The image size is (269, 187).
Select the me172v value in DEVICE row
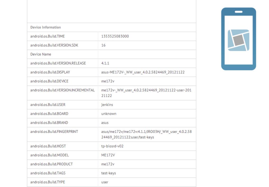pos(108,81)
